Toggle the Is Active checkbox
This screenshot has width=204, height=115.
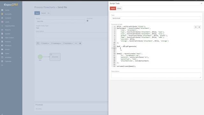pyautogui.click(x=87, y=21)
